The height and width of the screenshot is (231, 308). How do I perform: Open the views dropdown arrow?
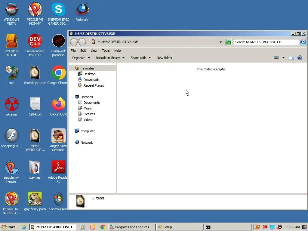click(x=283, y=58)
